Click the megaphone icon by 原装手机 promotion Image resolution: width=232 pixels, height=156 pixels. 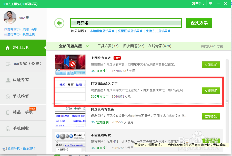point(5,149)
